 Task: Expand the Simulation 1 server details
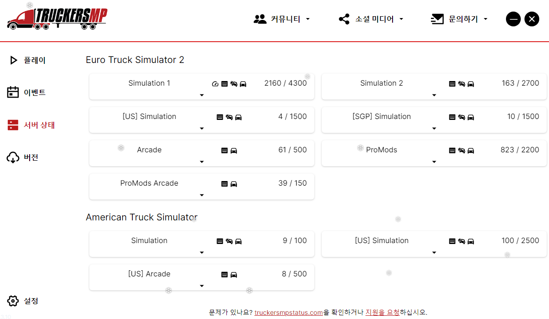(202, 95)
